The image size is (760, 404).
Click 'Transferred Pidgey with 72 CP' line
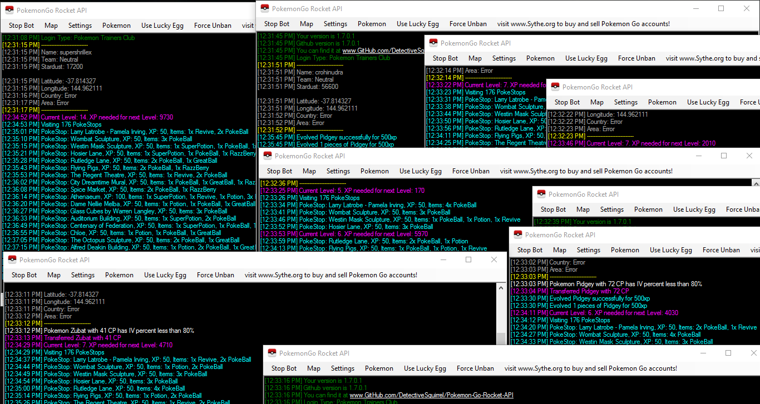coord(570,291)
